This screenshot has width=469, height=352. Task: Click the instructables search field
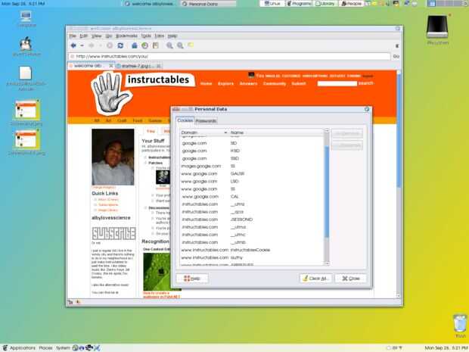coord(337,83)
